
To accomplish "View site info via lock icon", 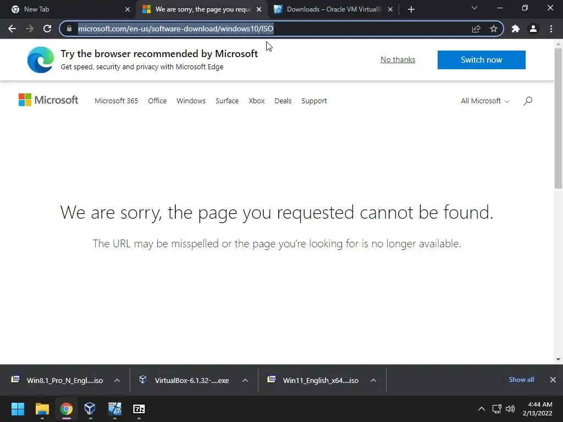I will pos(69,29).
